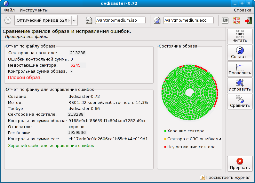Click the red Недостающие сектора legend swatch

click(165, 147)
